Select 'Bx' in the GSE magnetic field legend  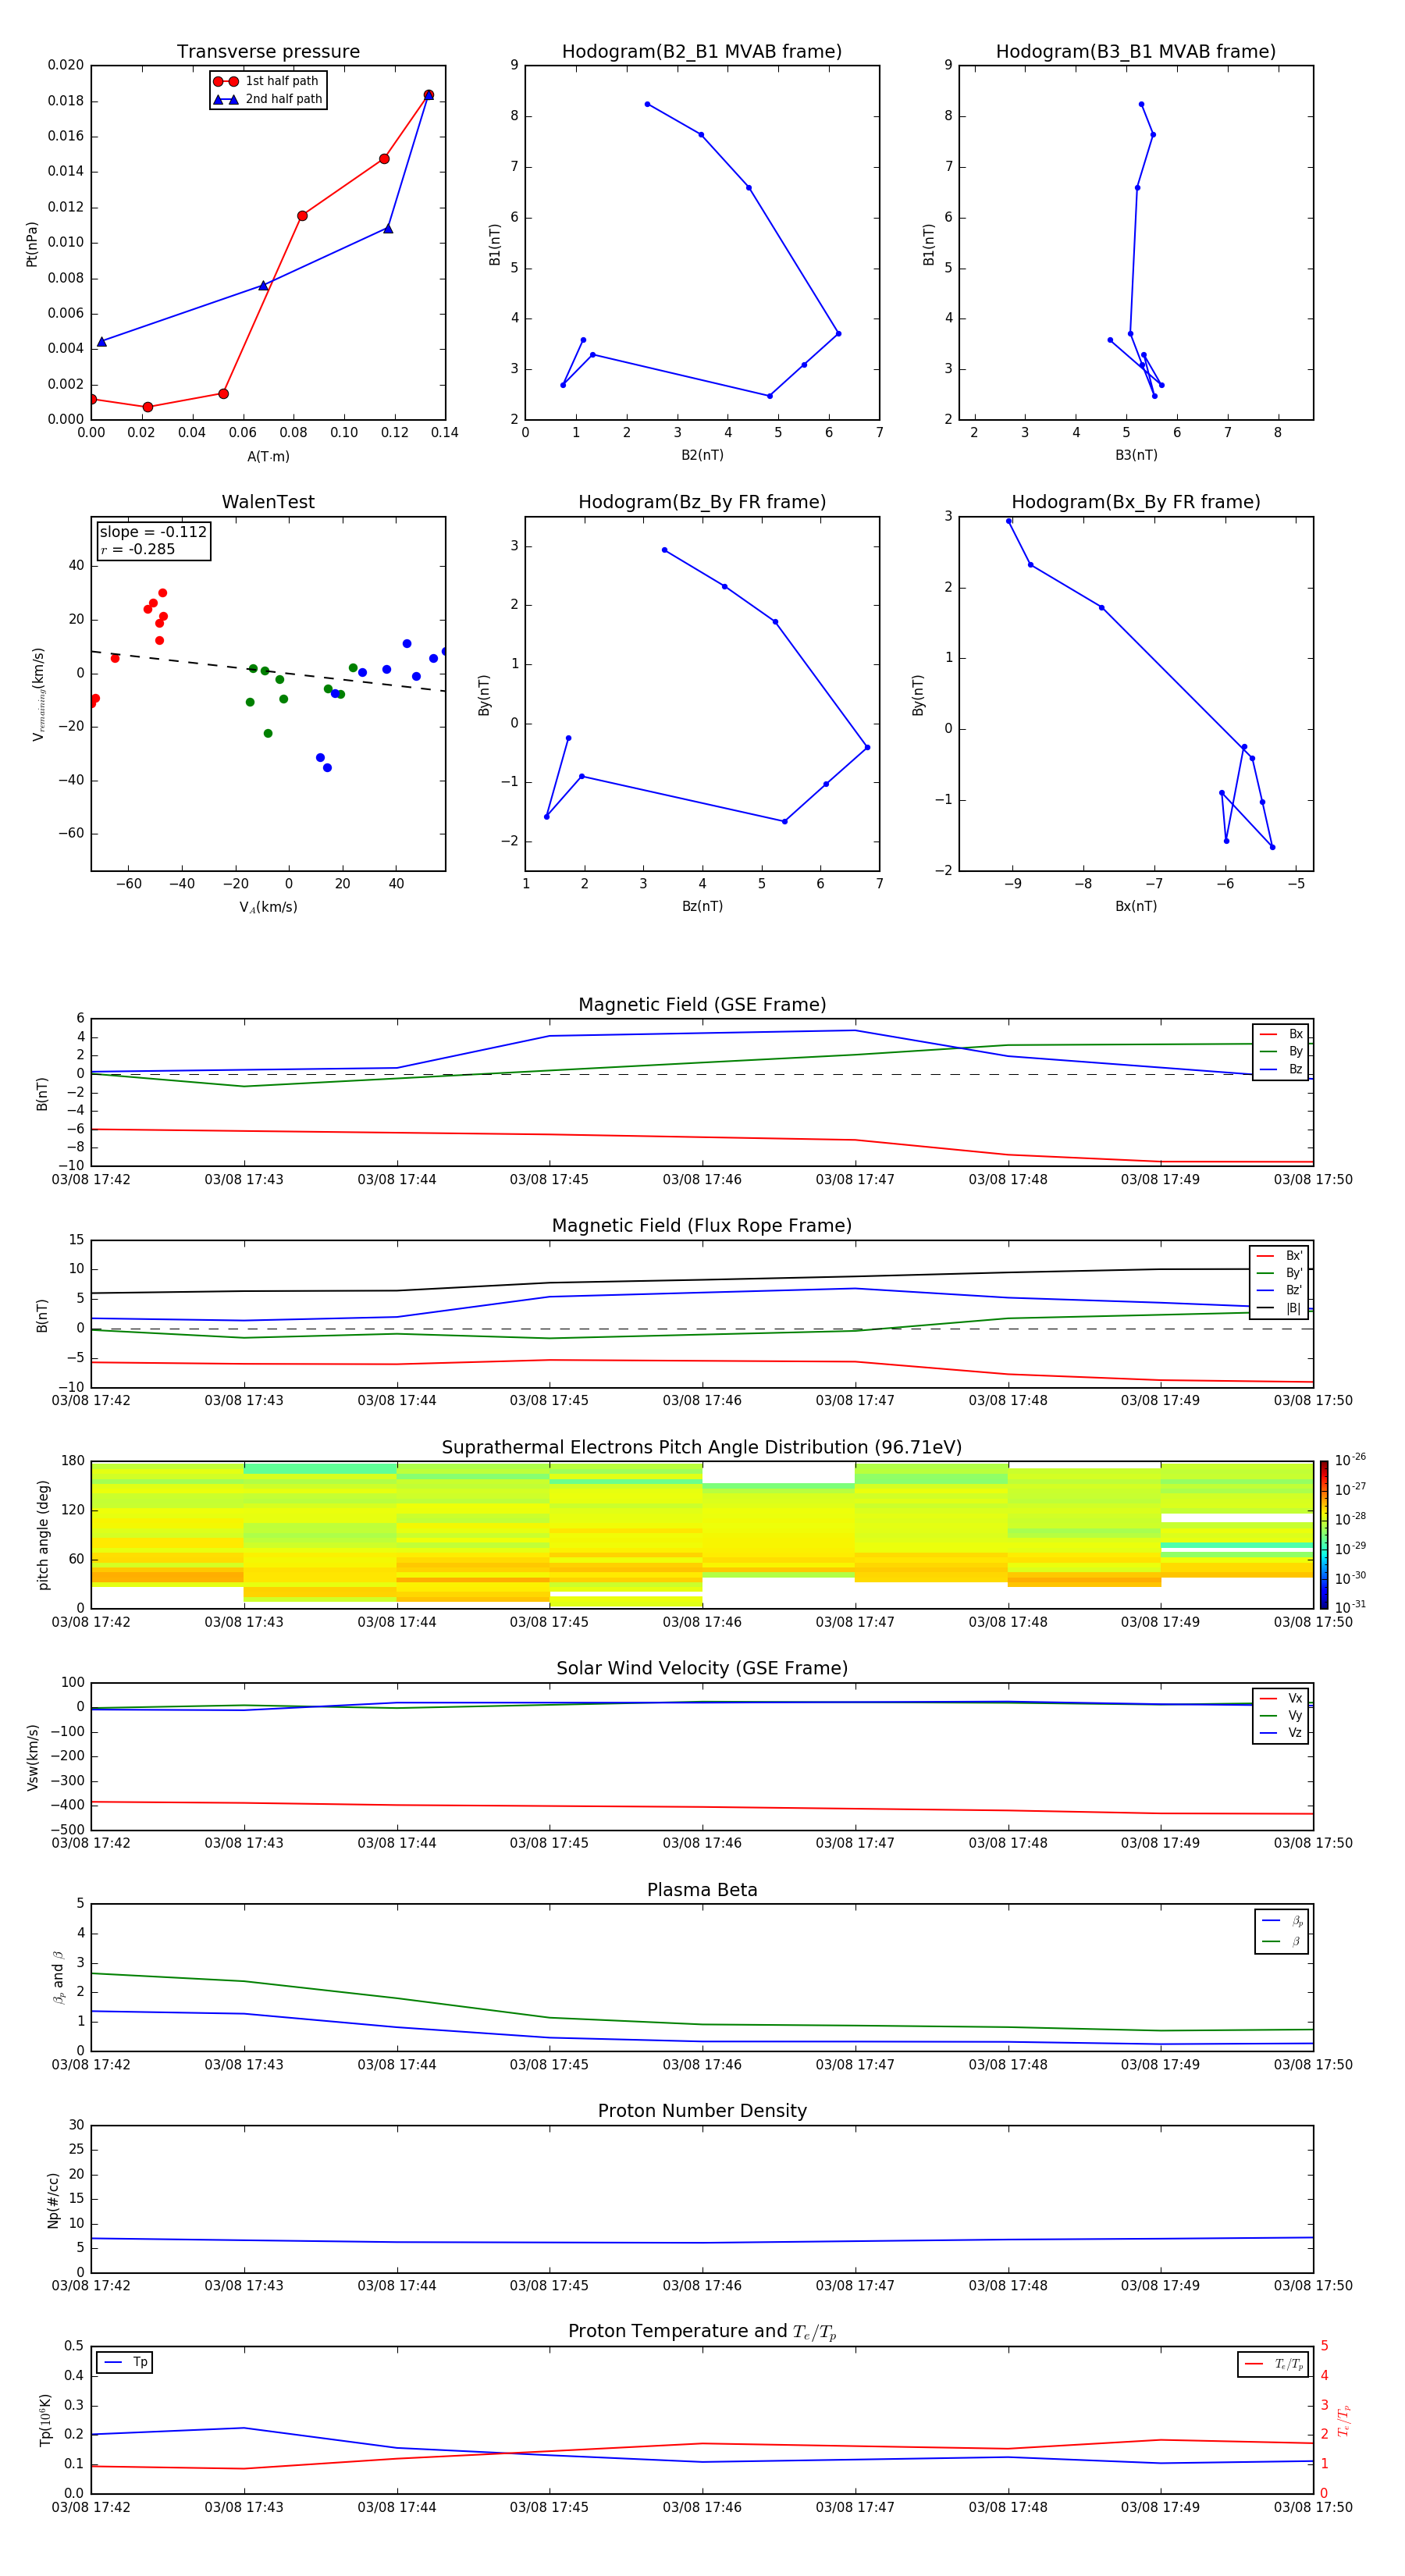click(x=1281, y=1034)
